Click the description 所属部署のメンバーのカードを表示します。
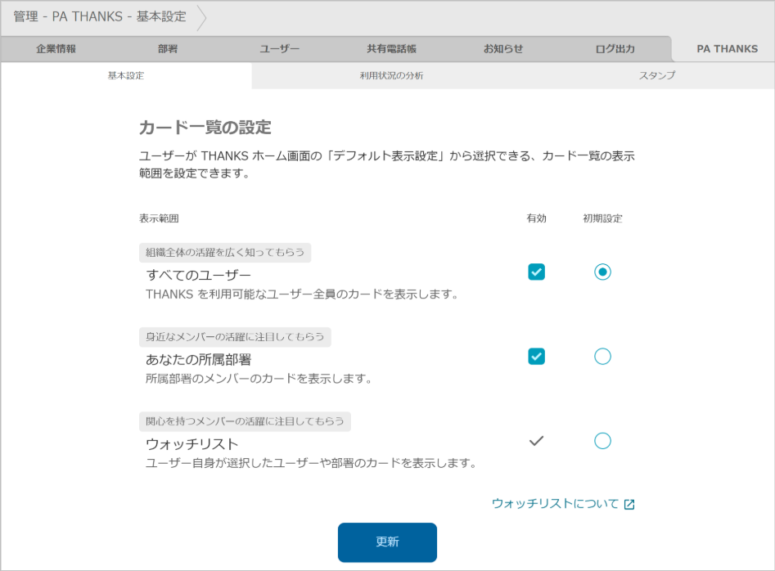The height and width of the screenshot is (571, 775). point(259,379)
